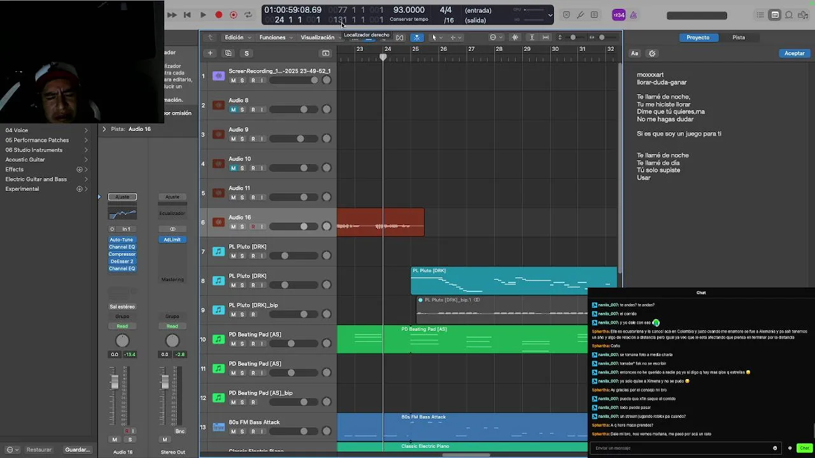This screenshot has width=815, height=458.
Task: Click the Guardar button in library
Action: 78,450
